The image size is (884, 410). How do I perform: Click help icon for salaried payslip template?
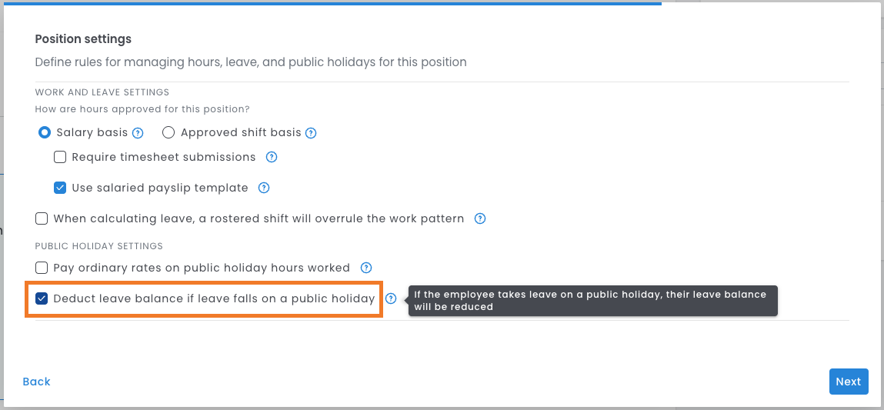263,188
